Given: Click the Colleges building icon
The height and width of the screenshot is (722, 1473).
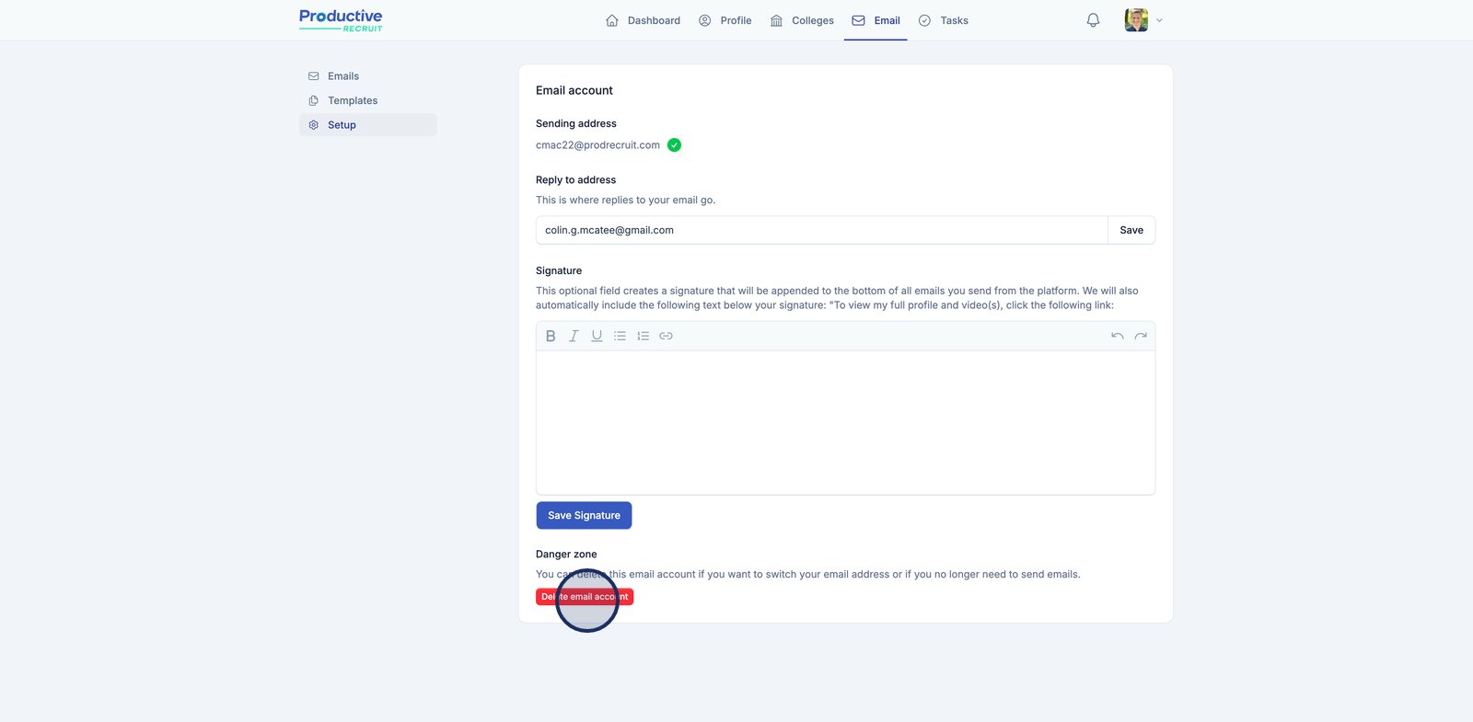Looking at the screenshot, I should (776, 20).
